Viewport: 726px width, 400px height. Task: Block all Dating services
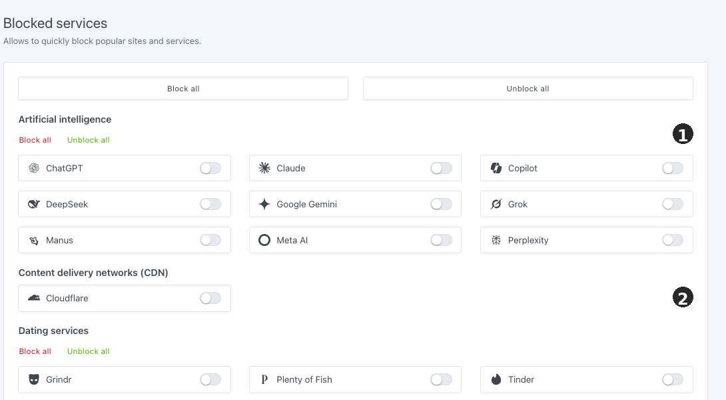[x=35, y=351]
